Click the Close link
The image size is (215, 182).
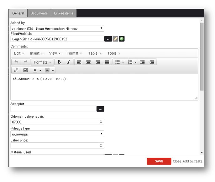177,161
